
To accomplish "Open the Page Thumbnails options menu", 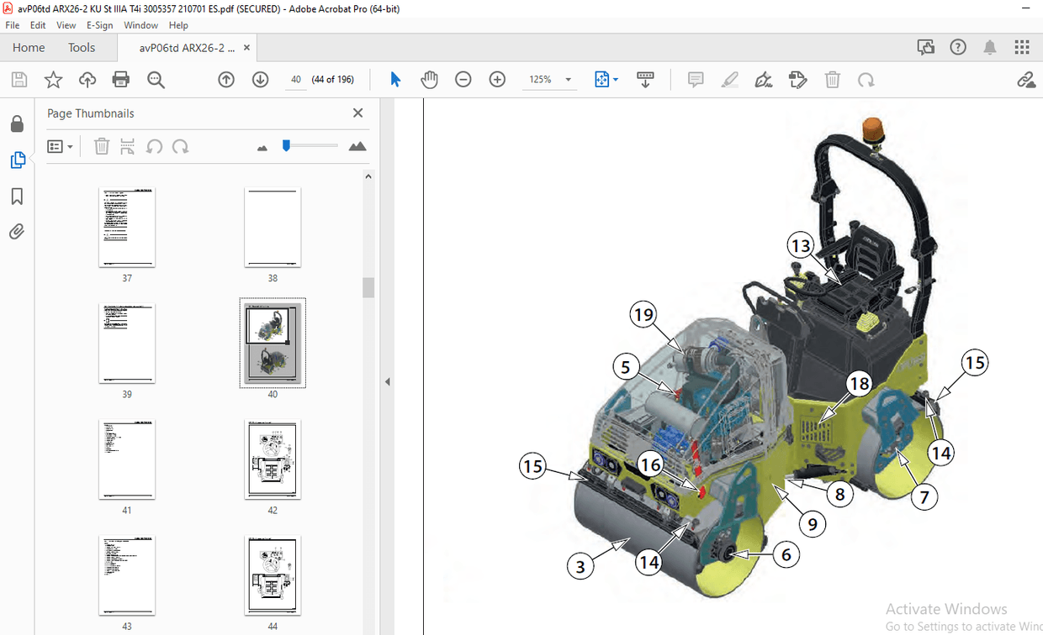I will (57, 146).
